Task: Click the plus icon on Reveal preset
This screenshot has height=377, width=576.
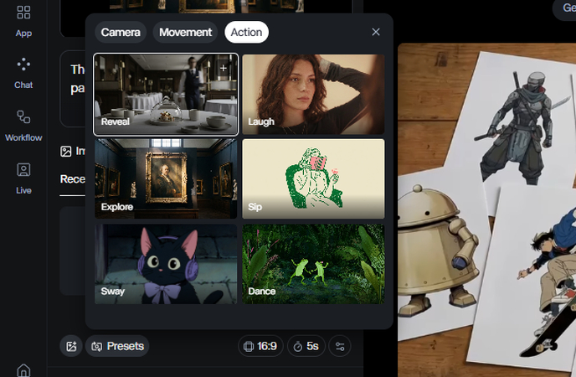Action: (224, 68)
